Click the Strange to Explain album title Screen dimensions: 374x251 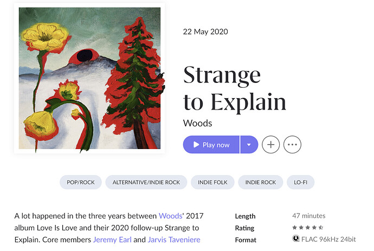pyautogui.click(x=235, y=88)
